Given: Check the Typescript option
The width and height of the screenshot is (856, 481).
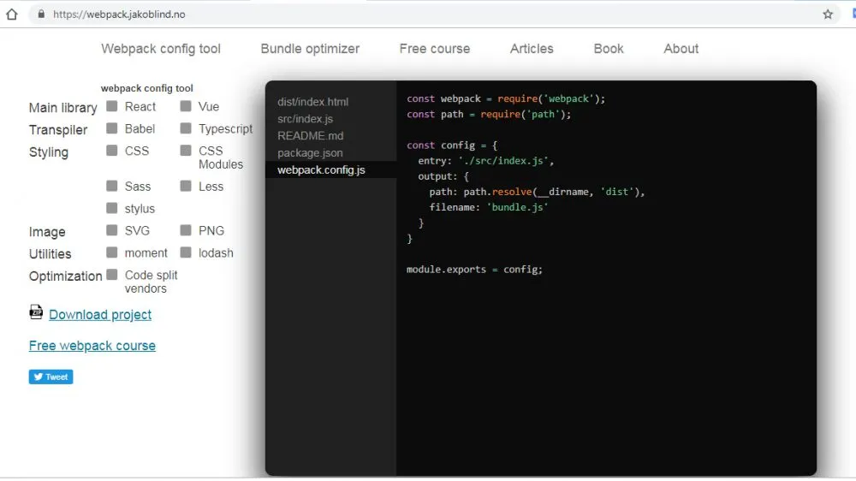Looking at the screenshot, I should [x=186, y=128].
